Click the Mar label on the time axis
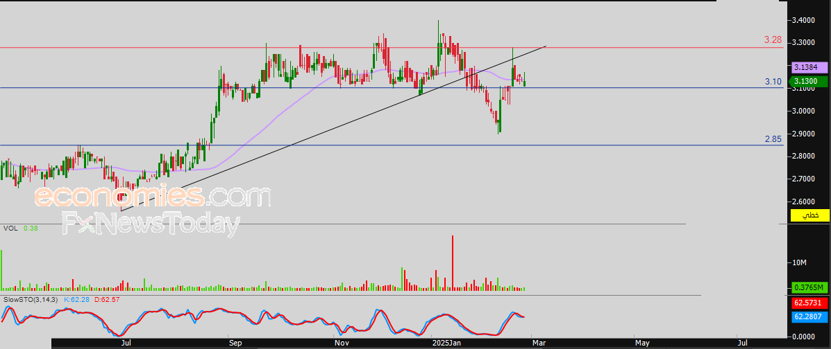Image resolution: width=831 pixels, height=349 pixels. click(539, 343)
